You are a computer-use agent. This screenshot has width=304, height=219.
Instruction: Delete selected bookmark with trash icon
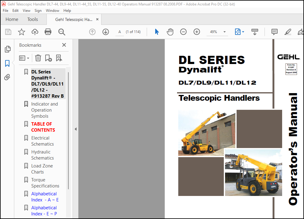click(38, 58)
